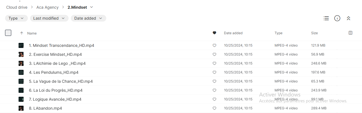
Task: Click the collapse double-chevron icon
Action: click(349, 18)
